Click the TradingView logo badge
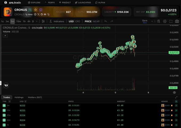Viewport: 181px width, 128px height. 6,85
